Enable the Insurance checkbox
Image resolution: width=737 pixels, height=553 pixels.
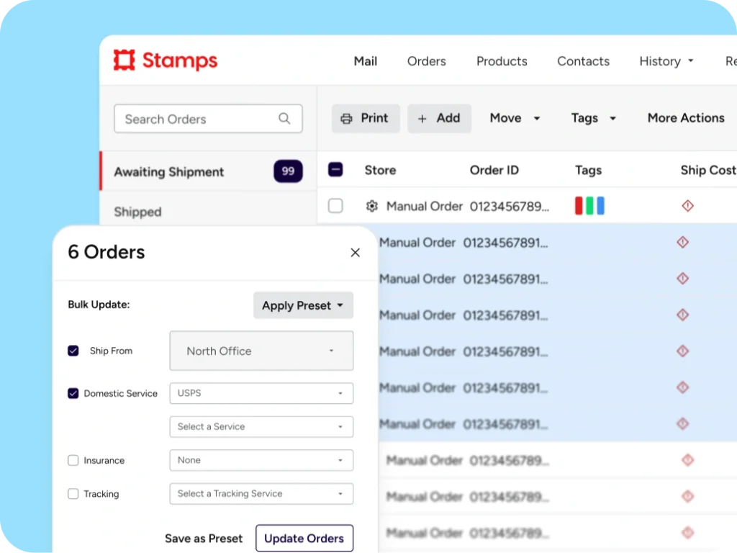click(x=73, y=460)
